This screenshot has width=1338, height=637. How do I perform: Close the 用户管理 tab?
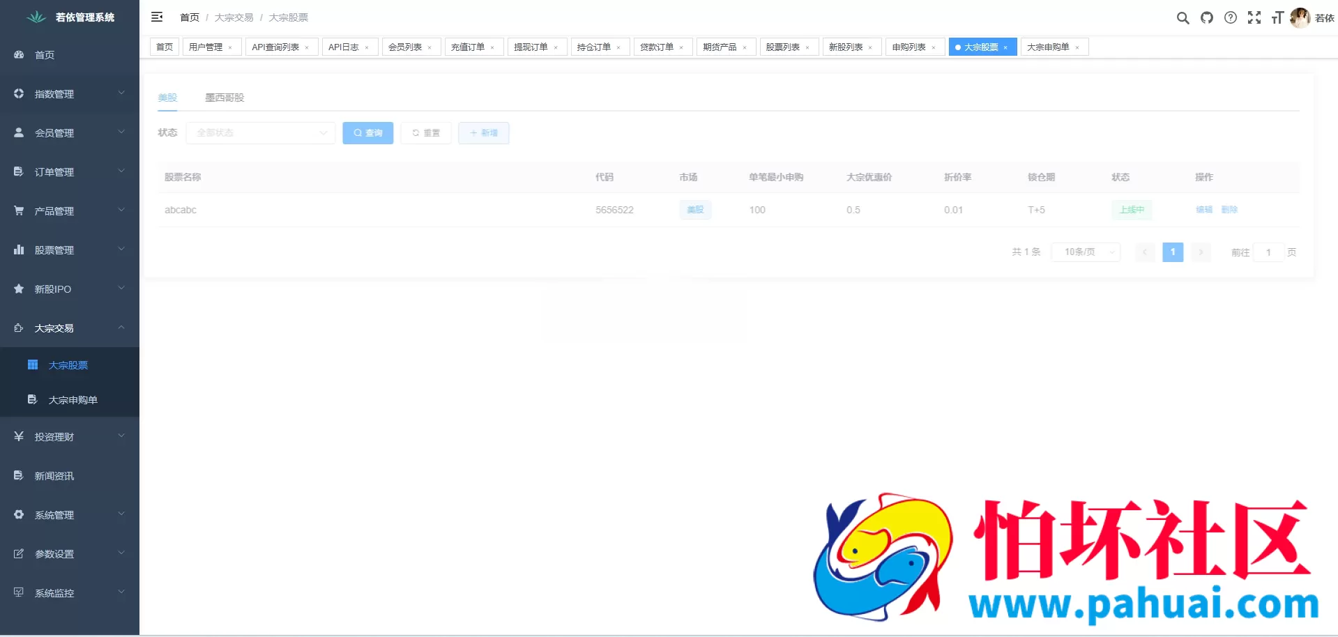(x=230, y=47)
